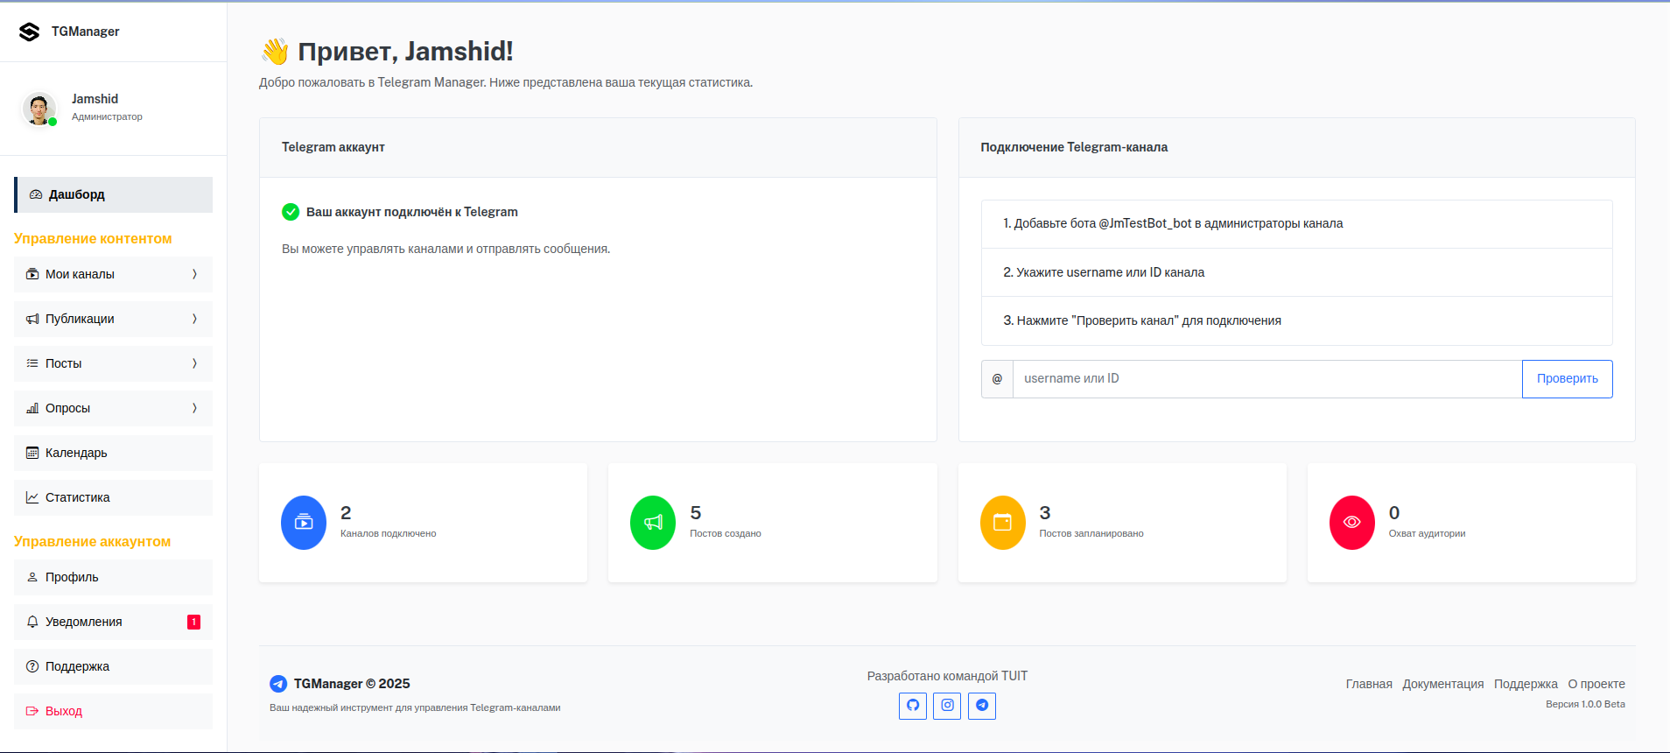Click the Администратор role label
Screen dimensions: 1670x753
click(x=107, y=116)
